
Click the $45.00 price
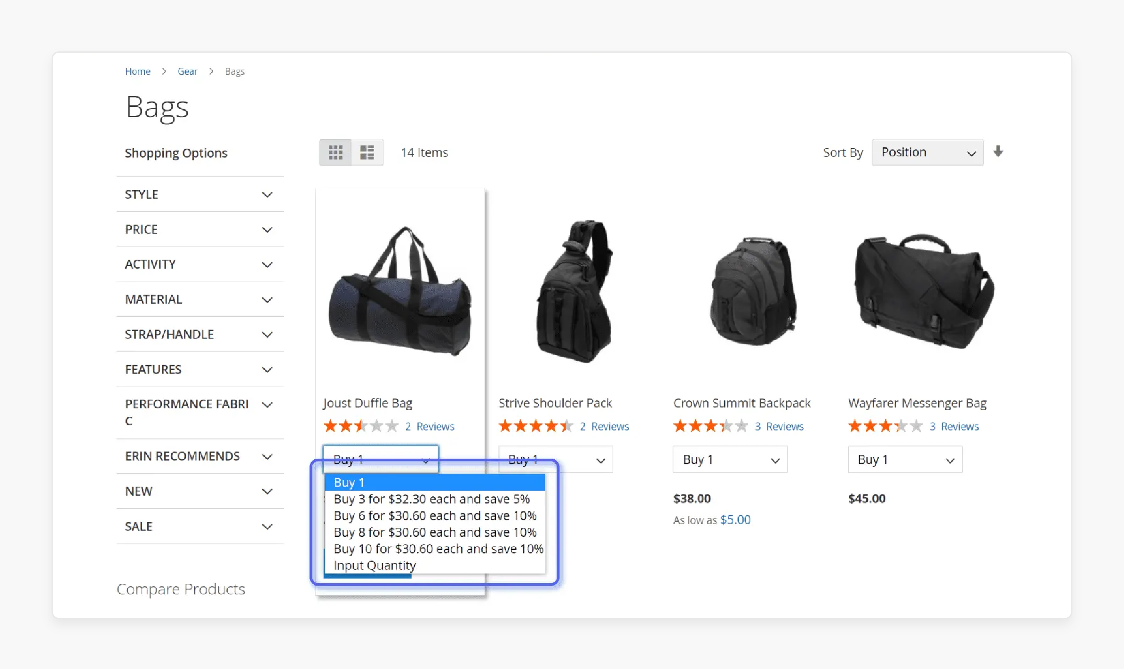coord(867,499)
